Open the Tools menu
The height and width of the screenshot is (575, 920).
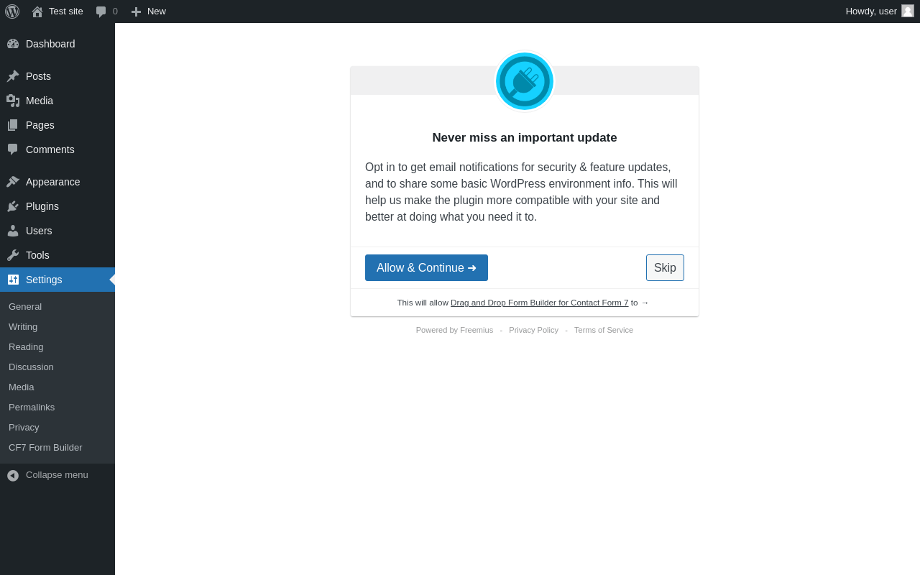pyautogui.click(x=57, y=255)
